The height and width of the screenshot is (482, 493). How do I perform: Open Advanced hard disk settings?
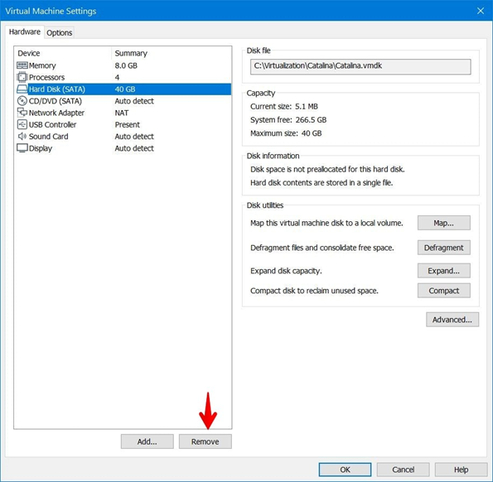tap(452, 320)
